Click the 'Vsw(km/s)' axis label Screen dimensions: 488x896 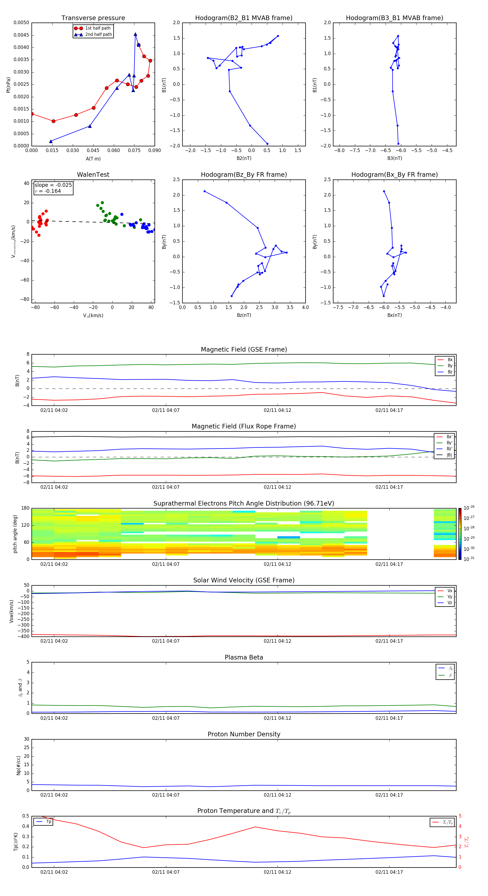pos(11,611)
